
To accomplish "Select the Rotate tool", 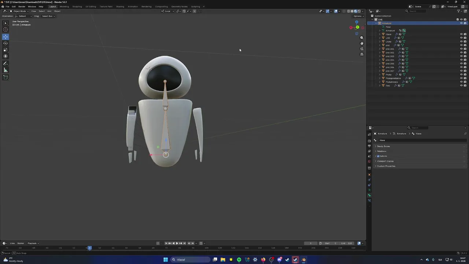I will 5,43.
